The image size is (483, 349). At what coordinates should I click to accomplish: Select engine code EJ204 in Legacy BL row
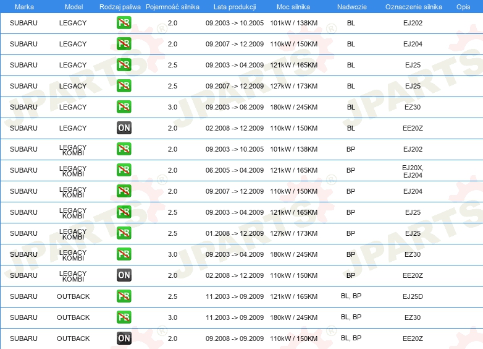413,44
